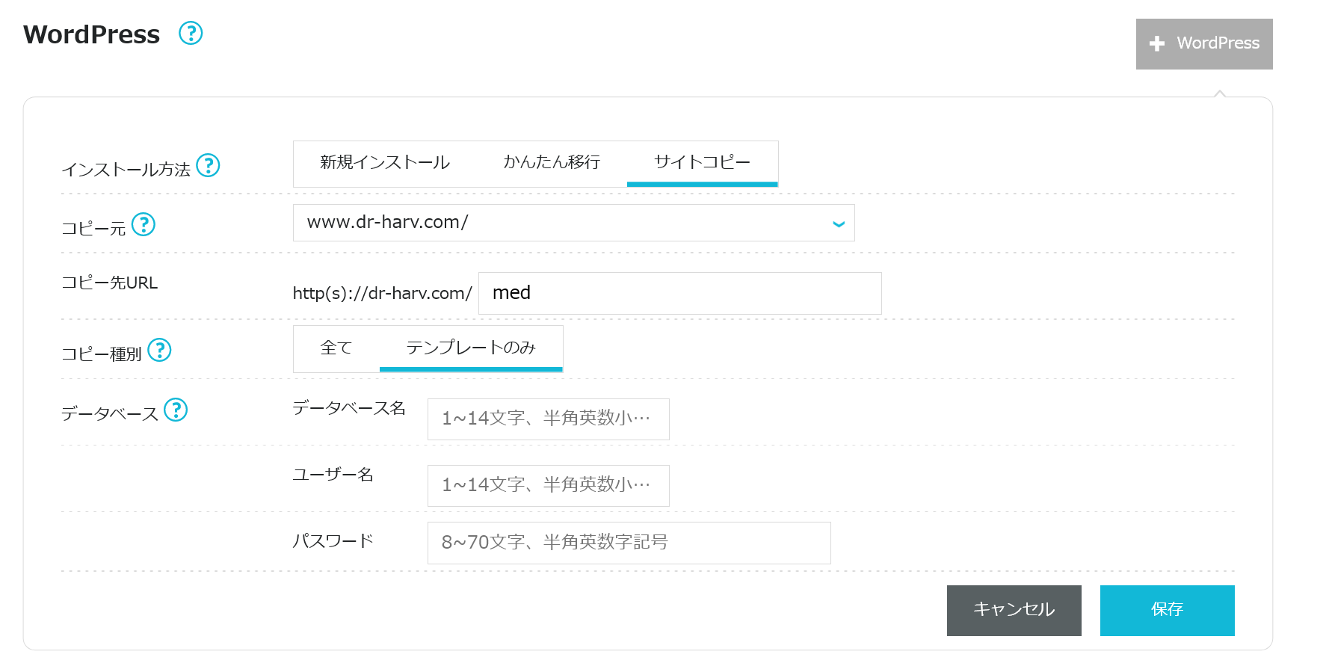
Task: Click the パスワード input field
Action: 629,543
